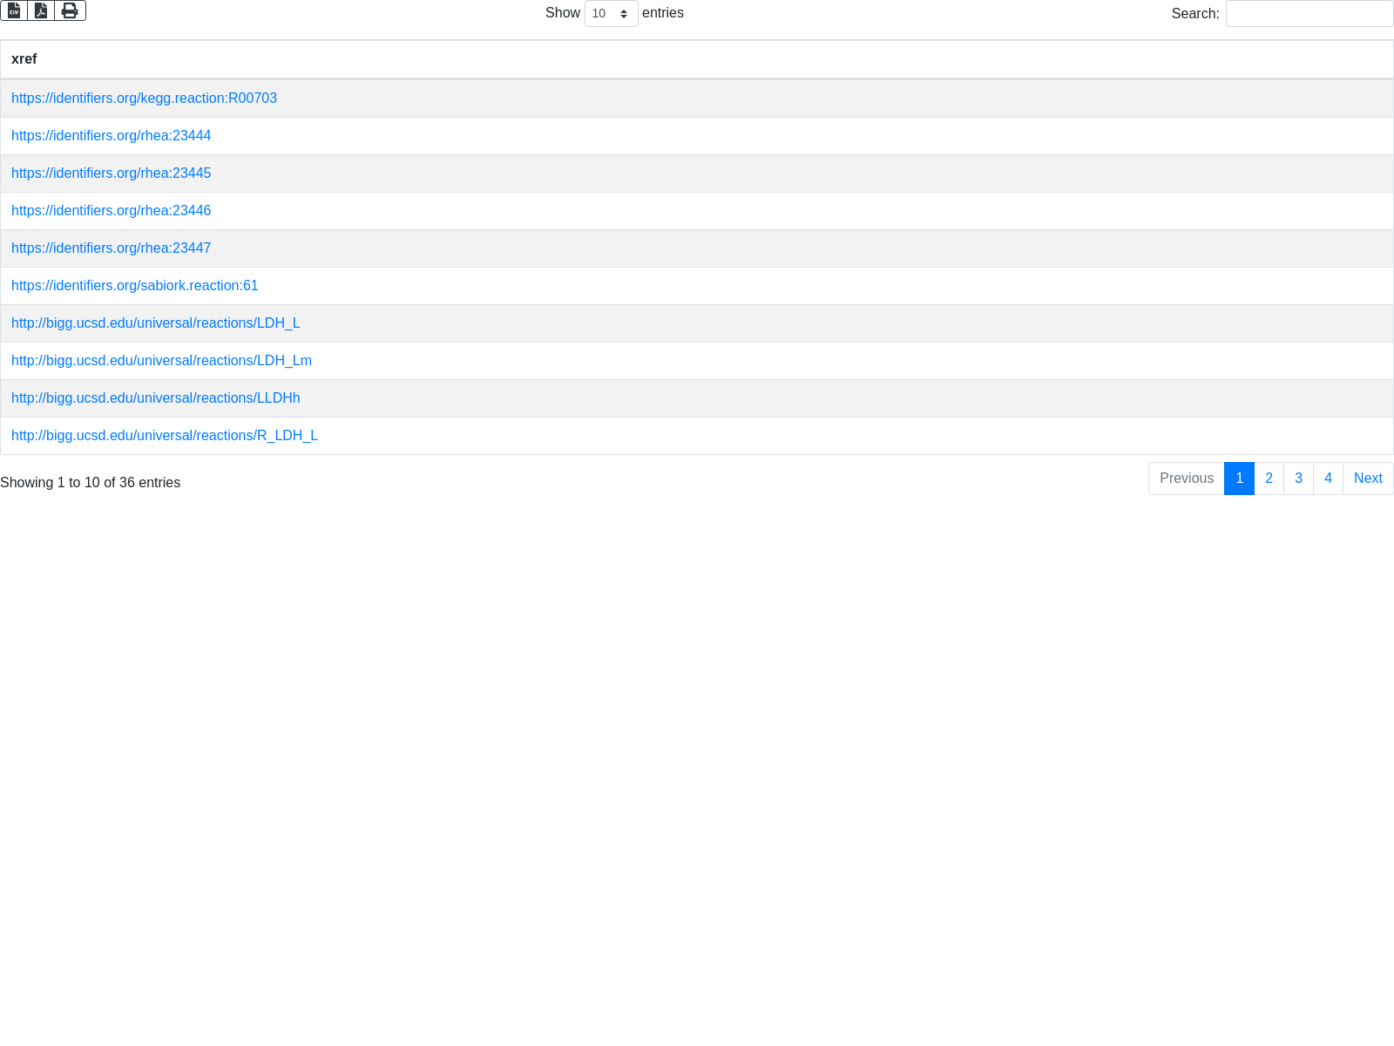
Task: Follow the rhea:23445 identifier link
Action: [111, 173]
